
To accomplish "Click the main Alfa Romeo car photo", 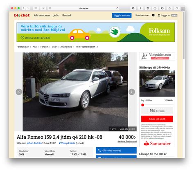I will point(75,92).
